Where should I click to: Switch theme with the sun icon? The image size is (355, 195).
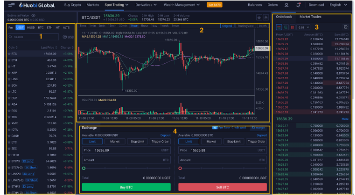click(x=266, y=17)
